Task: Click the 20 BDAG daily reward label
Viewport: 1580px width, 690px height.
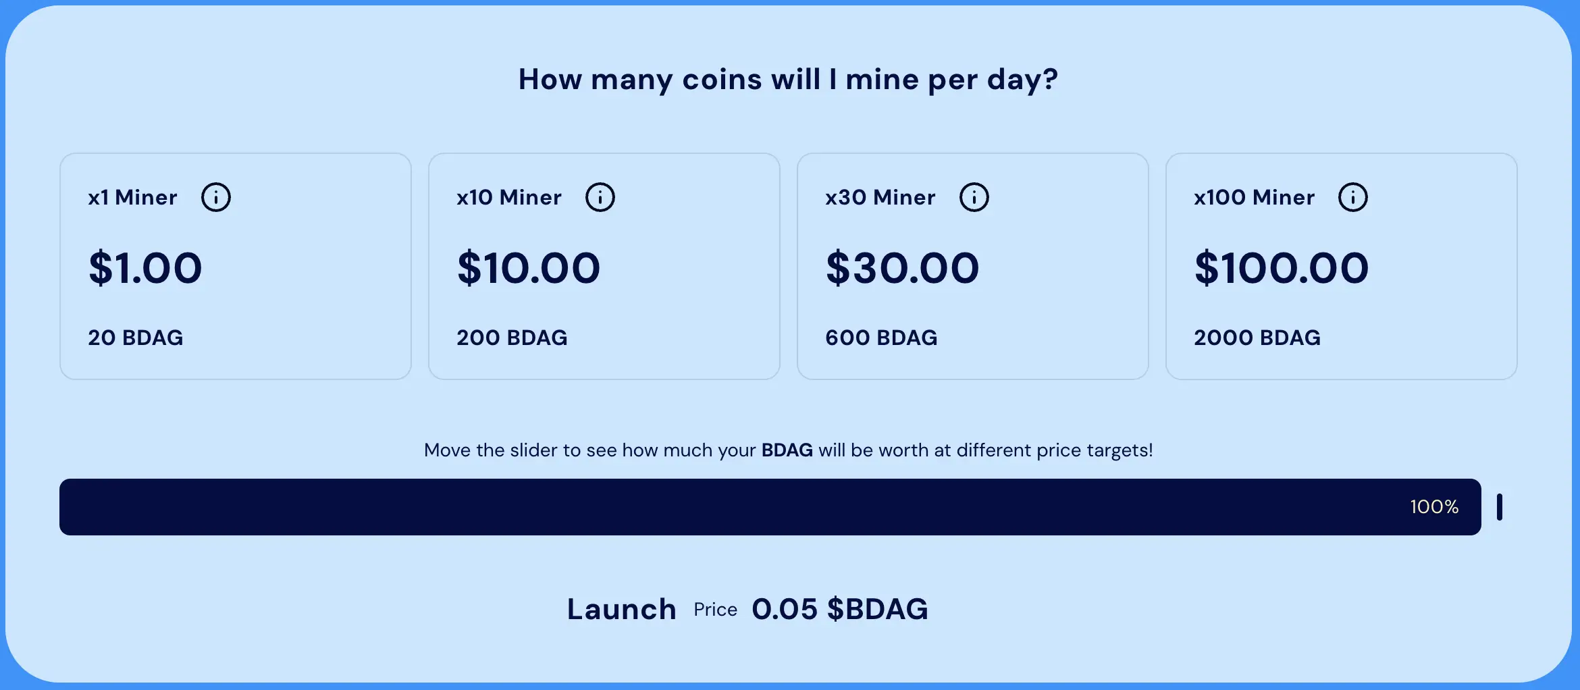Action: 136,337
